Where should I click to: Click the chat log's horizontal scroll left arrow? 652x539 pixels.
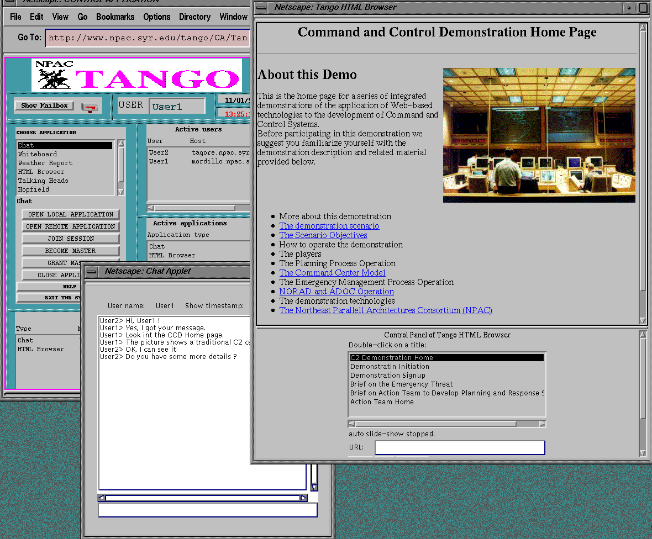point(102,498)
